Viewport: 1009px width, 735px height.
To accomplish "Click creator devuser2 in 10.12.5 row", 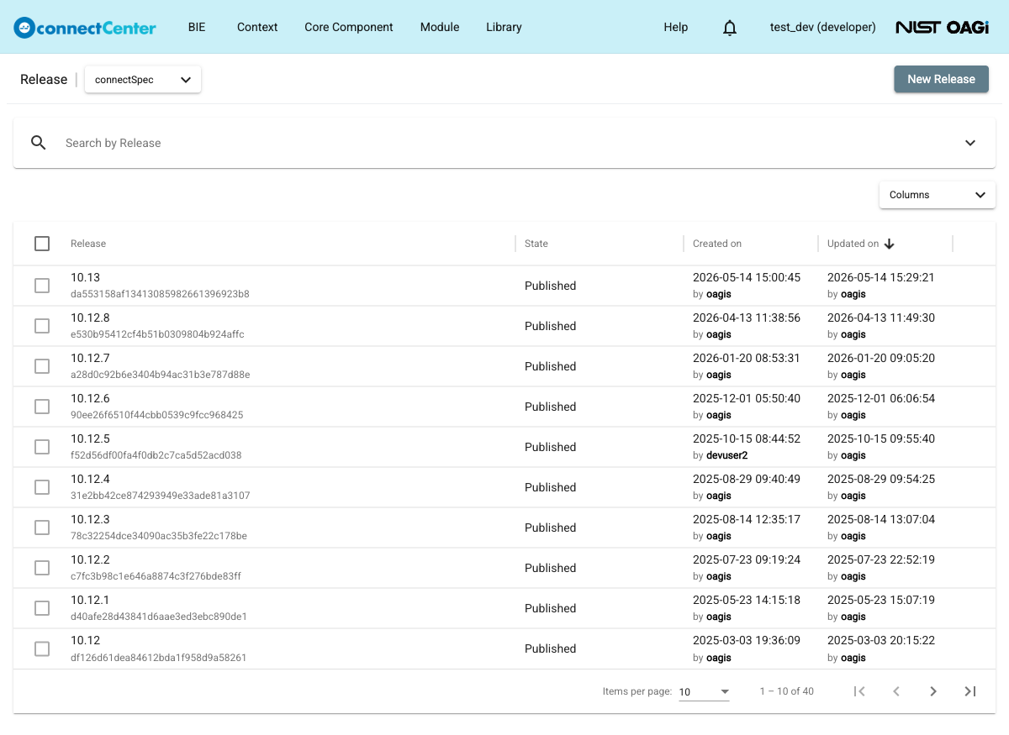I will tap(726, 455).
